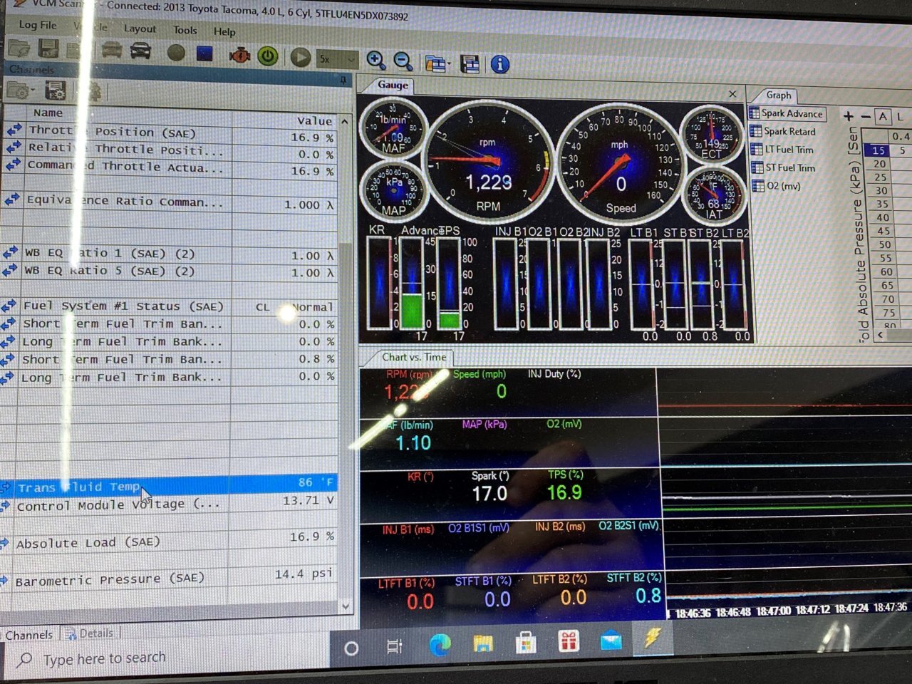The height and width of the screenshot is (684, 912).
Task: Select the Absolute Load (SAE) row
Action: click(168, 540)
